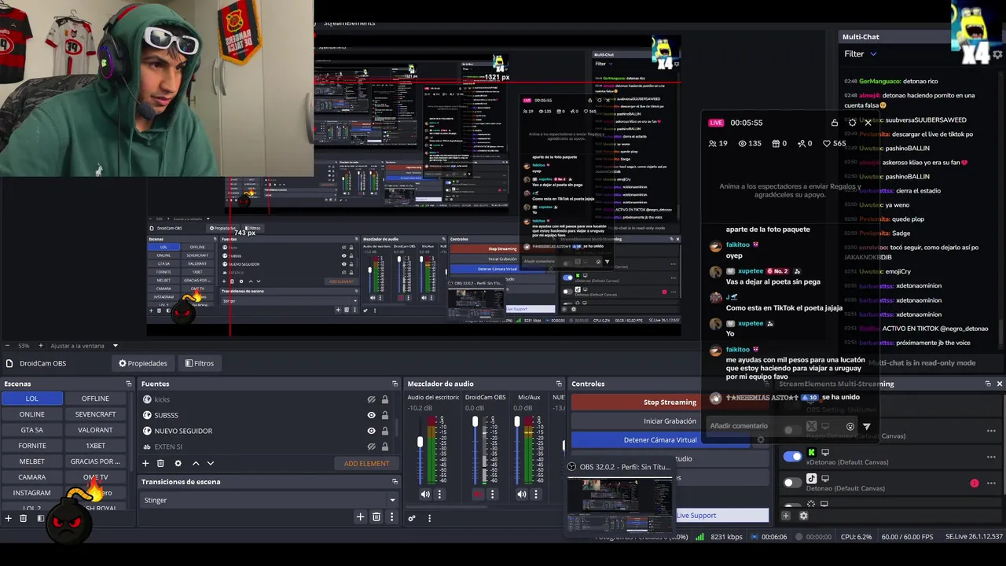Viewport: 1006px width, 566px height.
Task: Switch to VALORANT scene
Action: click(x=95, y=430)
